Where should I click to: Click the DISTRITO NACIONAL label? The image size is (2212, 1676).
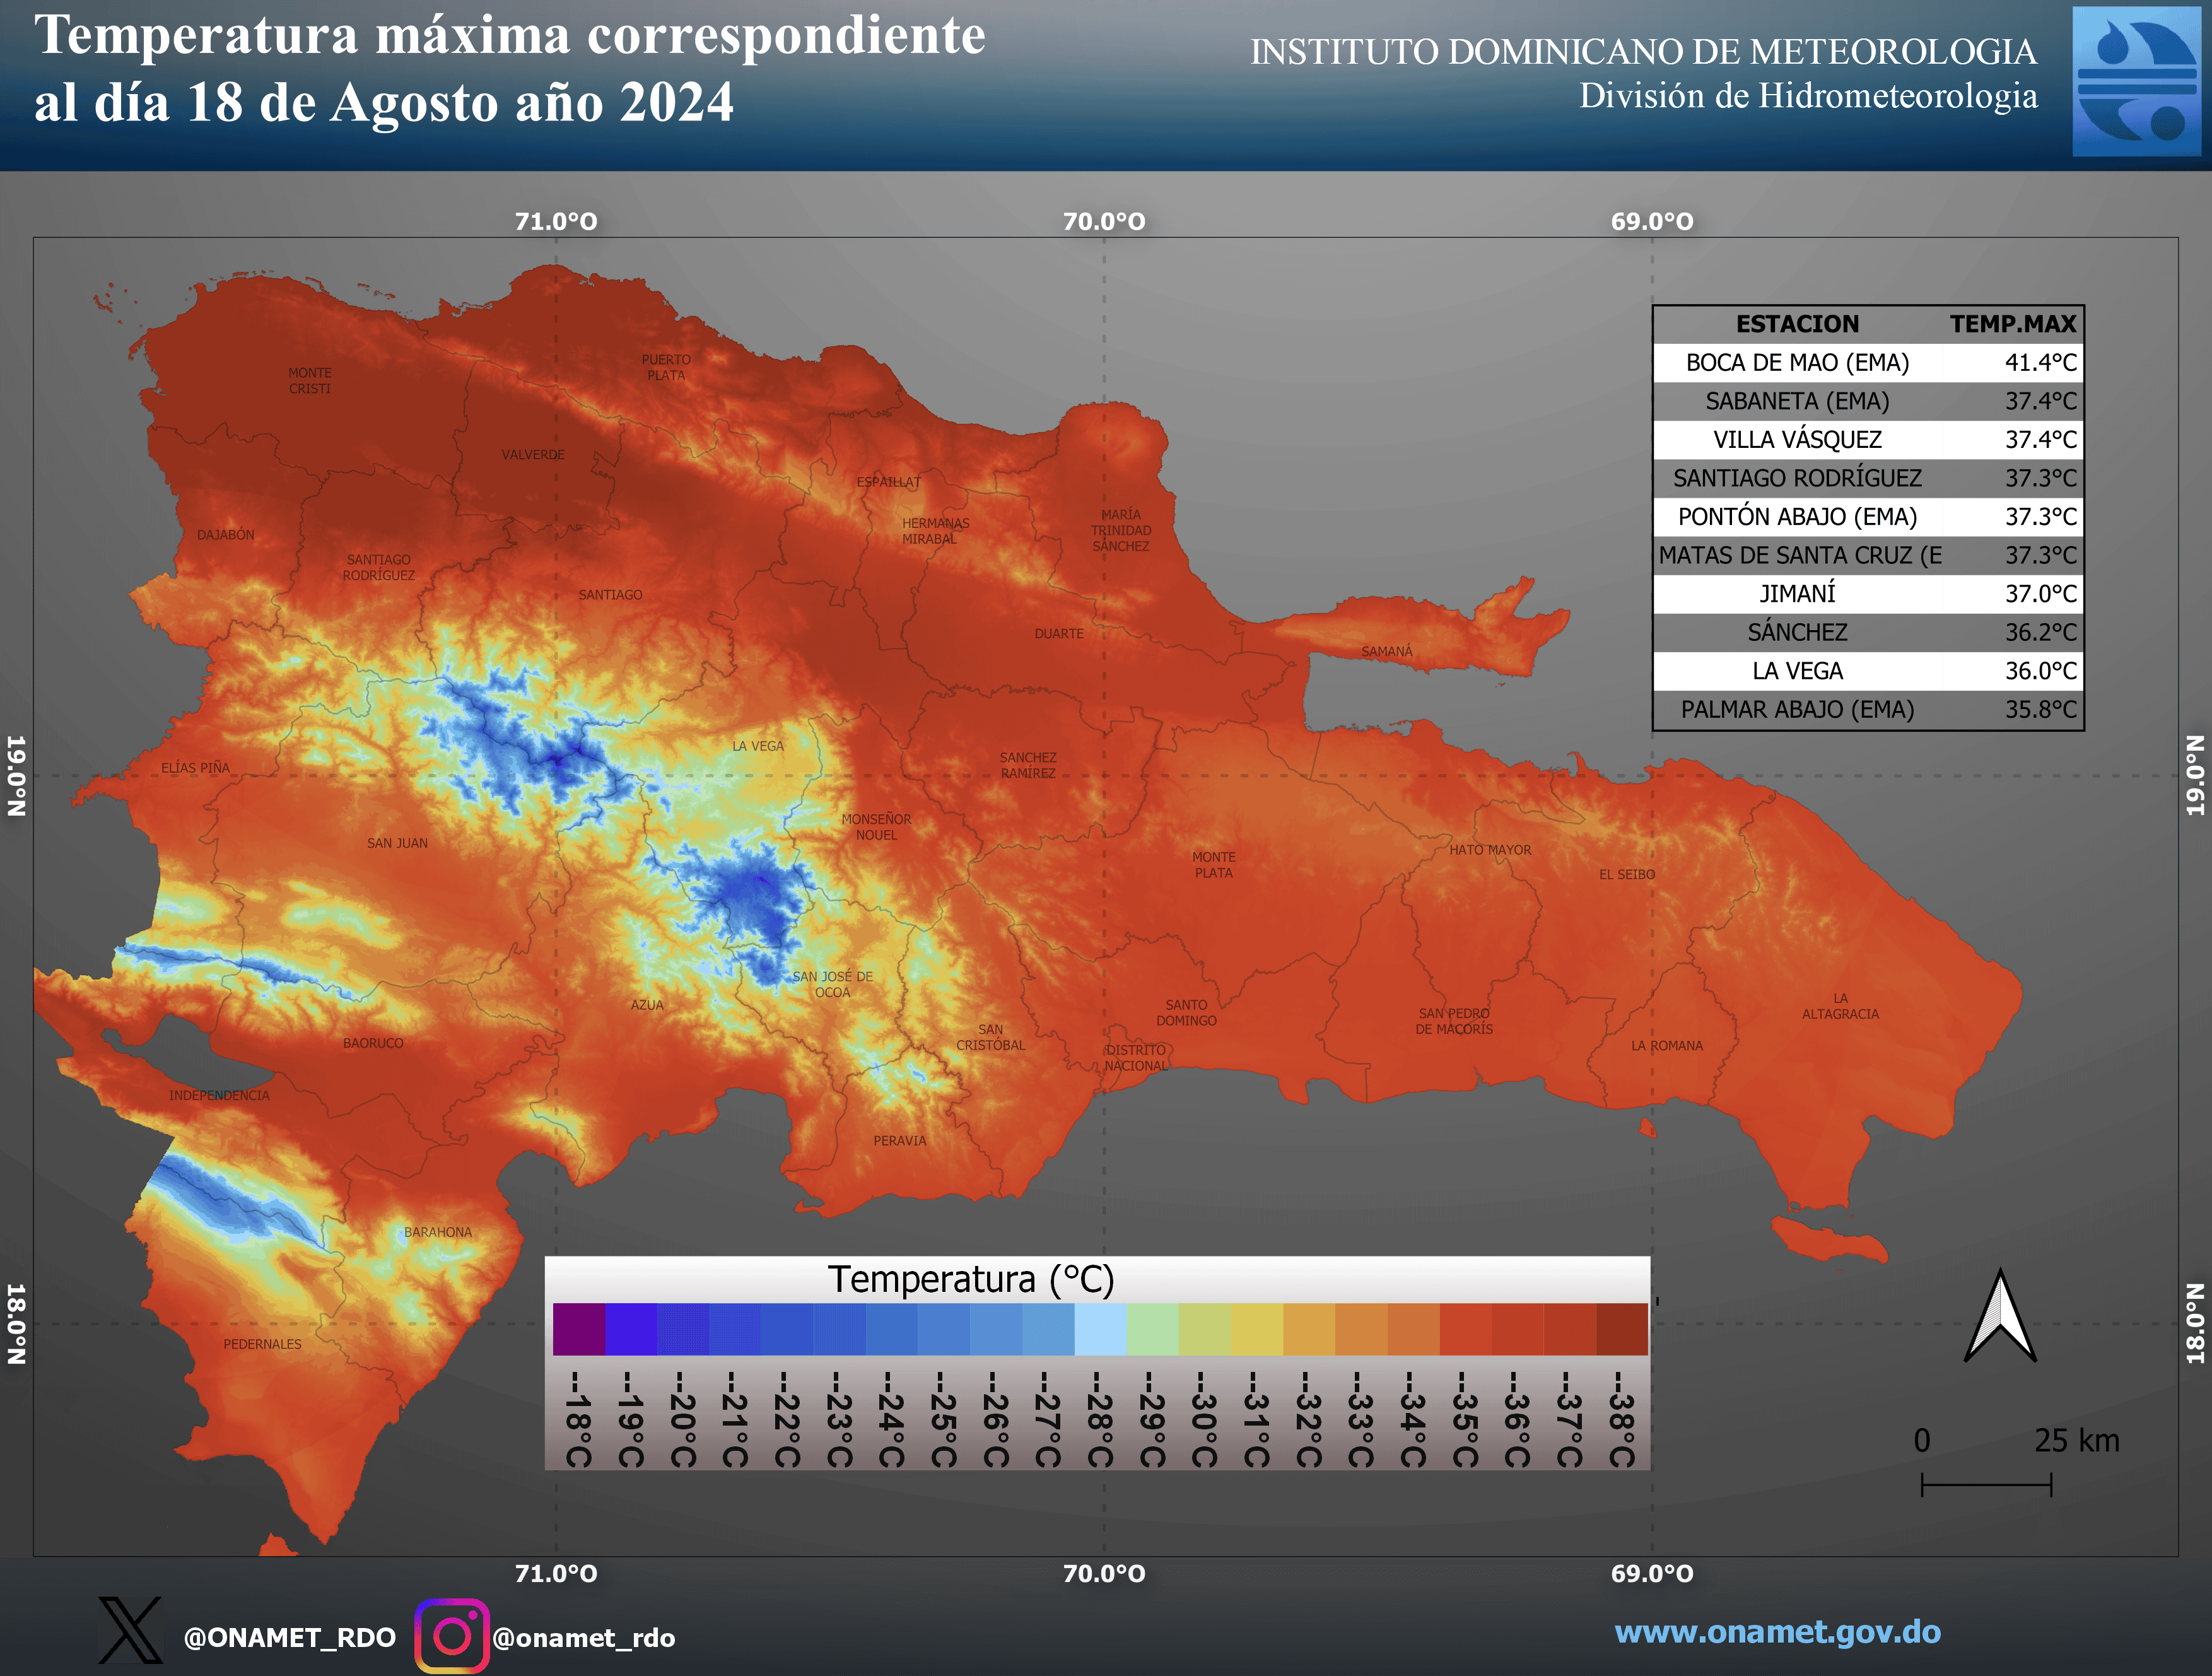click(x=1136, y=1058)
